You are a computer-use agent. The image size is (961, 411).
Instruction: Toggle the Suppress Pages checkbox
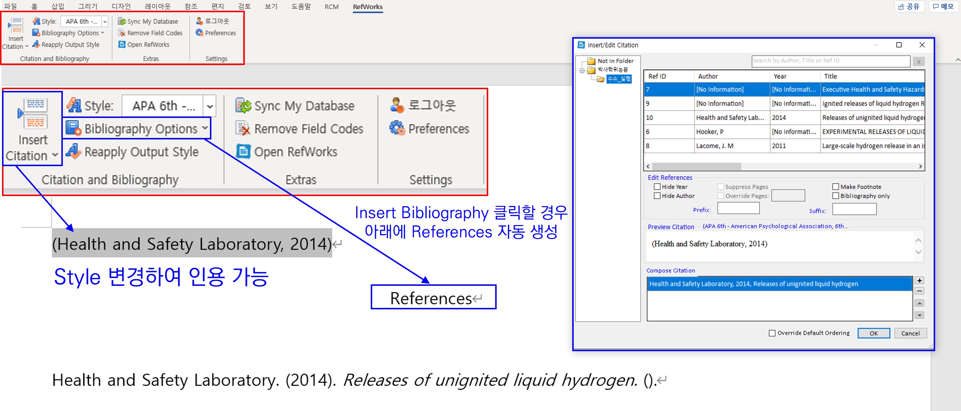[721, 187]
